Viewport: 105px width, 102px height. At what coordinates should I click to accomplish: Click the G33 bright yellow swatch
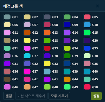pyautogui.click(x=47, y=64)
